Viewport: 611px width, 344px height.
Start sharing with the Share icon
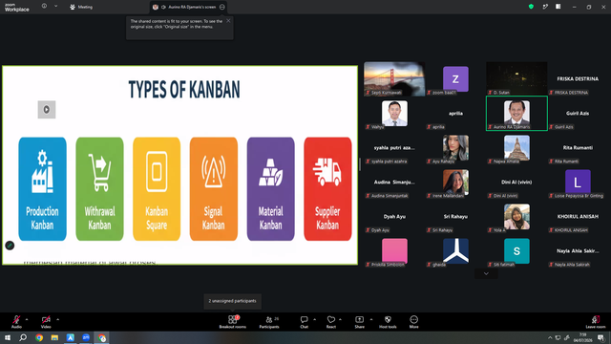[x=359, y=322]
